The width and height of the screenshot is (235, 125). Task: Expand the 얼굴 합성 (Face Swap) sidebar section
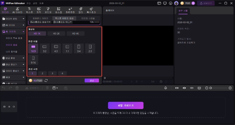[x=13, y=58]
